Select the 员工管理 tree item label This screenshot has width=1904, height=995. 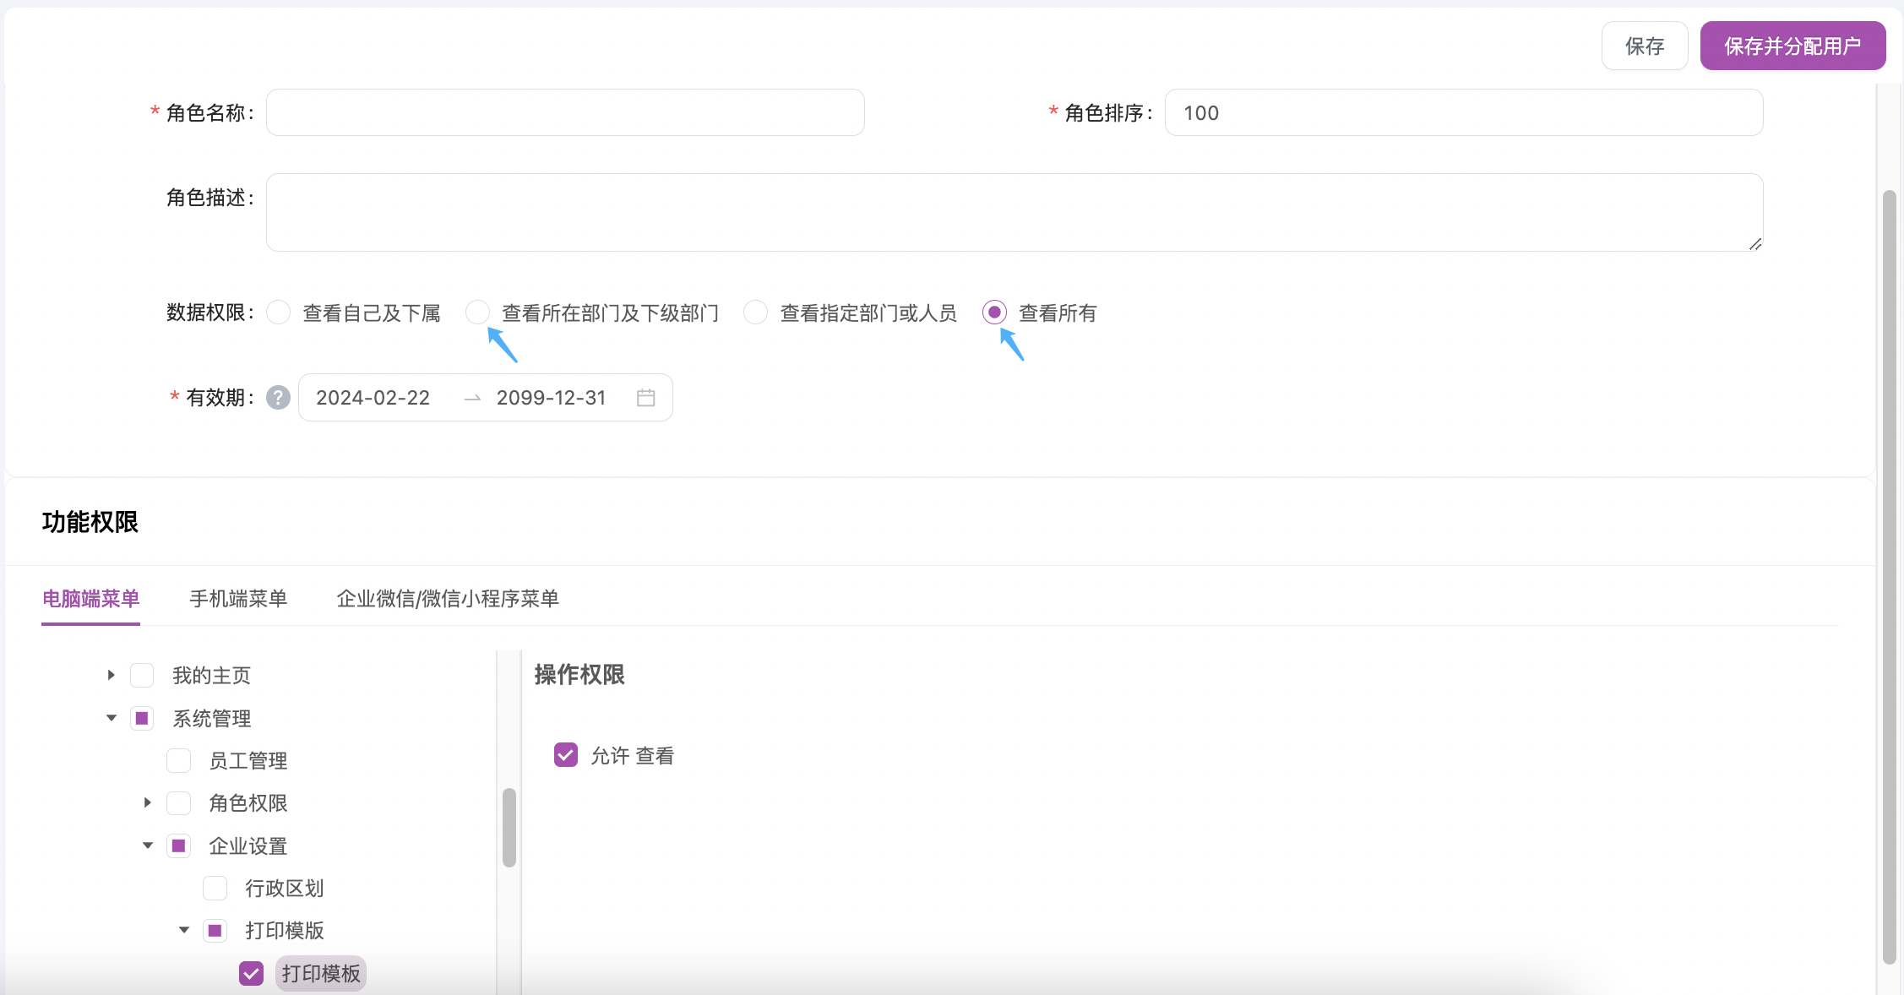tap(248, 761)
